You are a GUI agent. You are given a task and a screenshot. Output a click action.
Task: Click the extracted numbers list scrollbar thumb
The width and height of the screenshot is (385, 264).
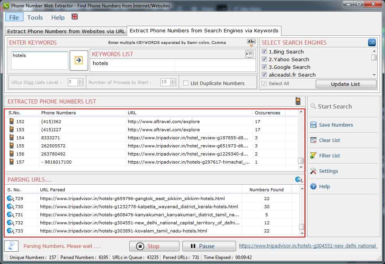pos(301,160)
